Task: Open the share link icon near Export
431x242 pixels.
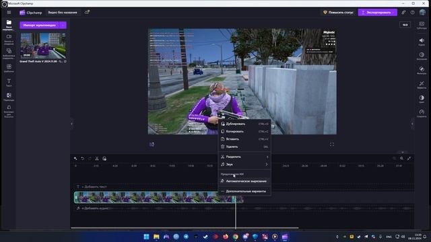Action: pos(403,12)
